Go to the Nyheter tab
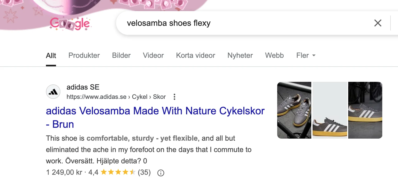The image size is (398, 191). click(240, 55)
